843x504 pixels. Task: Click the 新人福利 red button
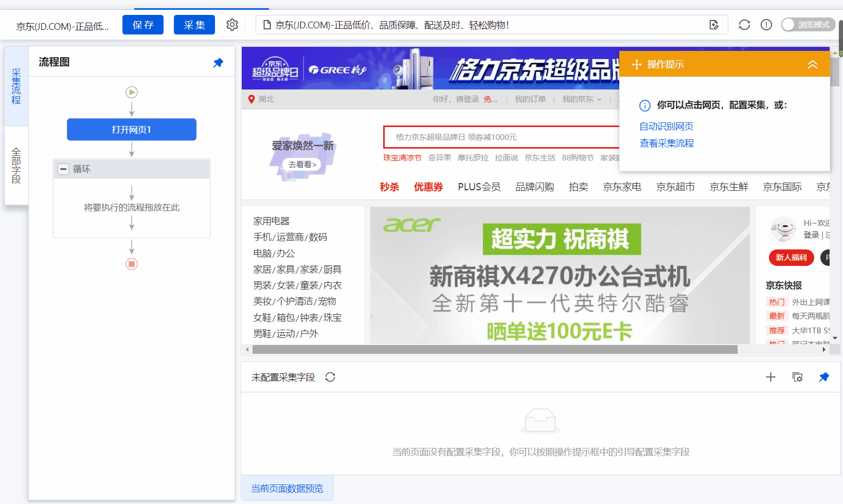791,258
